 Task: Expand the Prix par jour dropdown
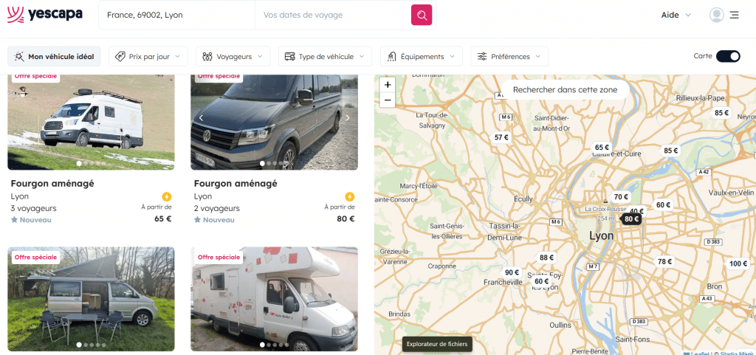(x=177, y=56)
